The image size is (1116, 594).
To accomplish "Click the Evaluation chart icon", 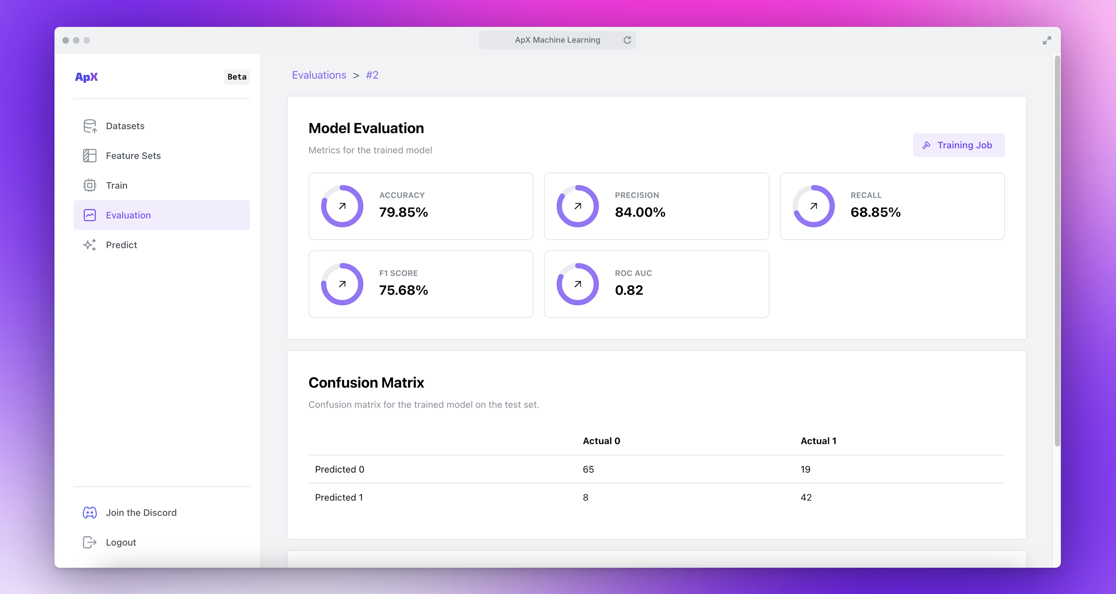I will pyautogui.click(x=90, y=215).
